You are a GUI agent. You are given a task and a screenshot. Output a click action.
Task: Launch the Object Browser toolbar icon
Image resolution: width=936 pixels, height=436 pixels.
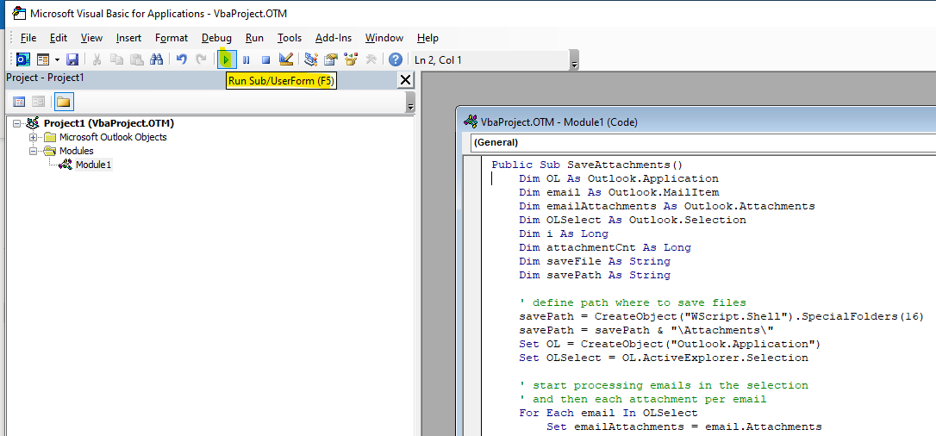click(351, 59)
